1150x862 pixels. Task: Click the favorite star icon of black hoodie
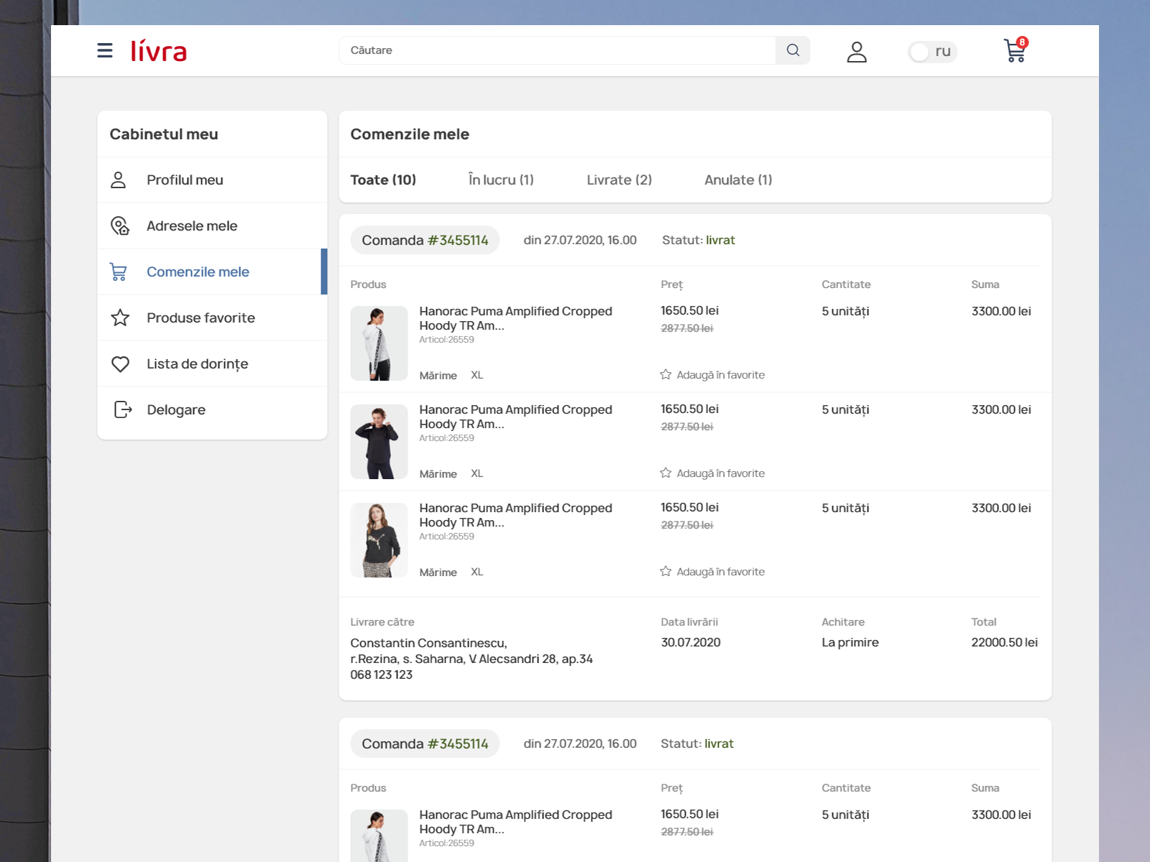click(666, 473)
